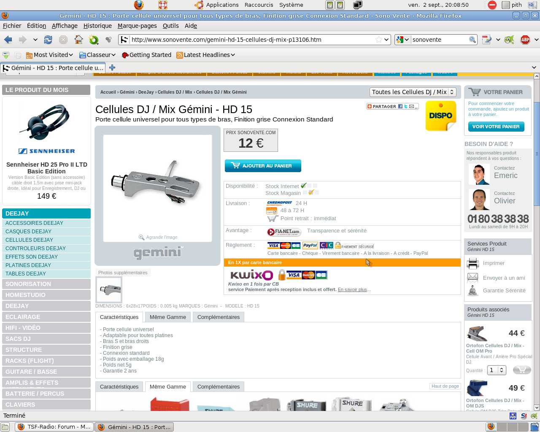Click the Haut de page link
The height and width of the screenshot is (432, 540).
[x=445, y=386]
